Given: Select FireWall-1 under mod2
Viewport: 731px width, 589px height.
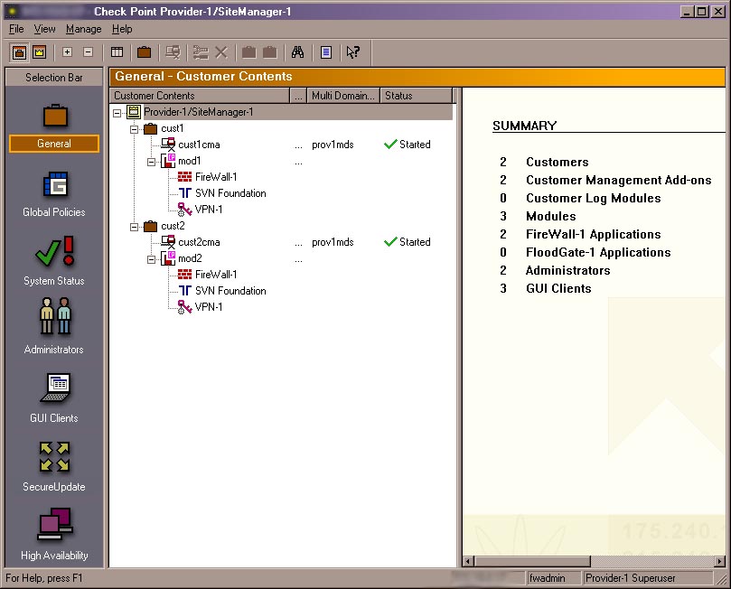Looking at the screenshot, I should pos(216,275).
